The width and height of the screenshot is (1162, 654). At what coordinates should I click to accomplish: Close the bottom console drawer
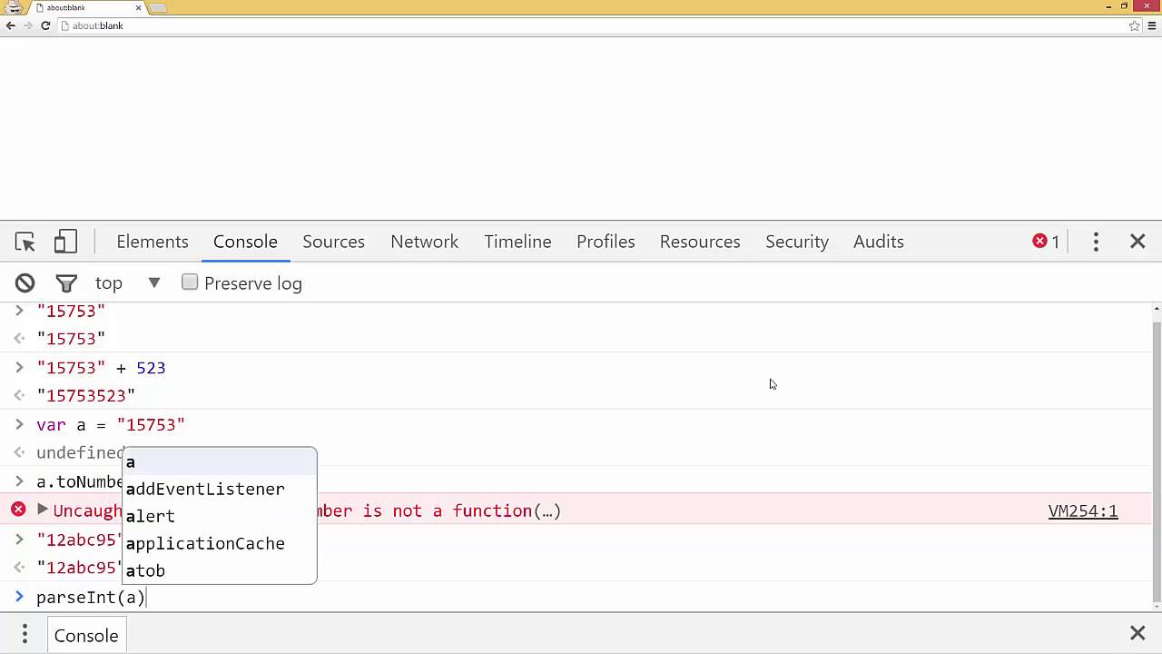click(x=1137, y=633)
